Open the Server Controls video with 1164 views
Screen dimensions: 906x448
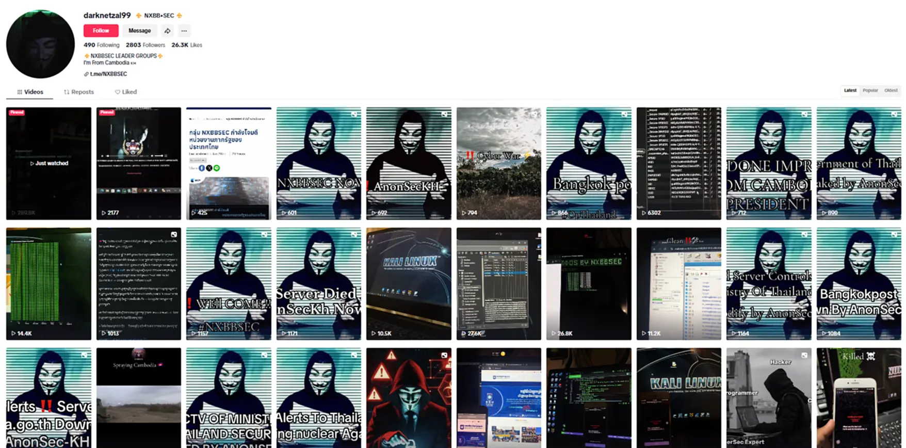(769, 284)
